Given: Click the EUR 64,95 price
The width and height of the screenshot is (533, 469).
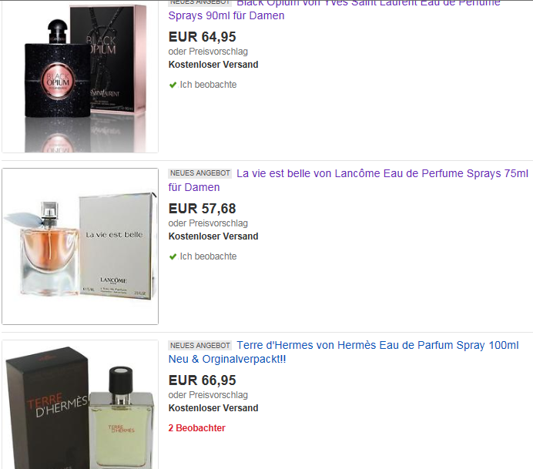Looking at the screenshot, I should click(203, 37).
